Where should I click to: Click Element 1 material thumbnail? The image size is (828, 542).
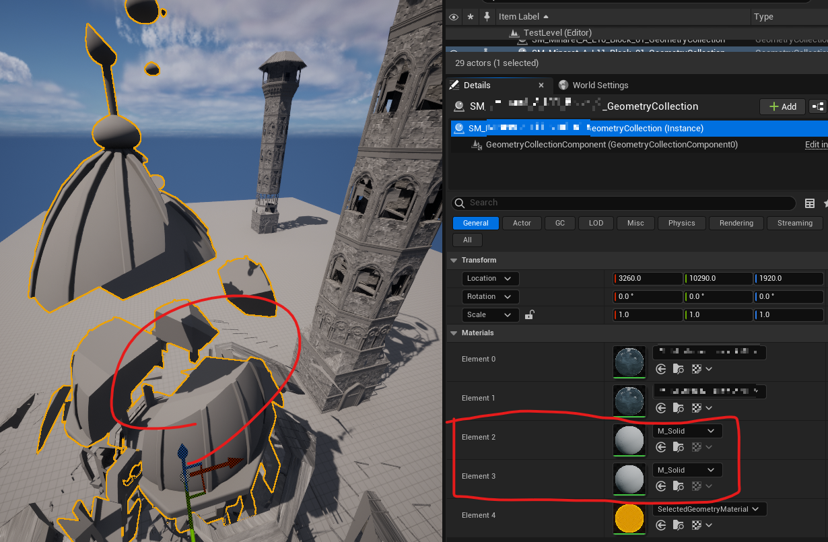point(629,401)
